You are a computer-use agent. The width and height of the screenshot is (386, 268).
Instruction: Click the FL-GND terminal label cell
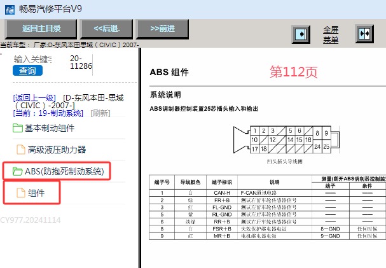click(x=222, y=207)
